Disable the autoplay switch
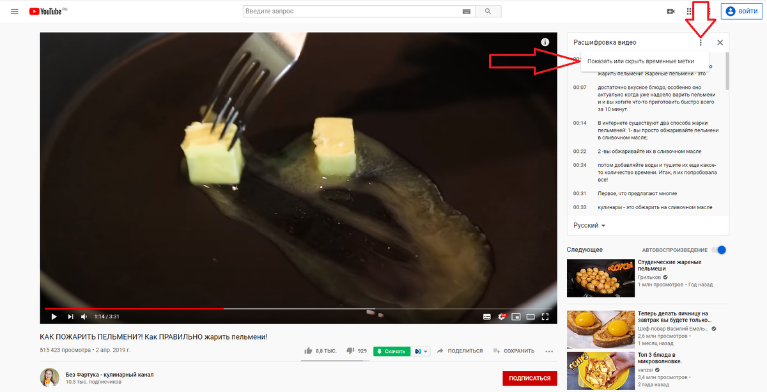Image resolution: width=767 pixels, height=392 pixels. pos(720,249)
